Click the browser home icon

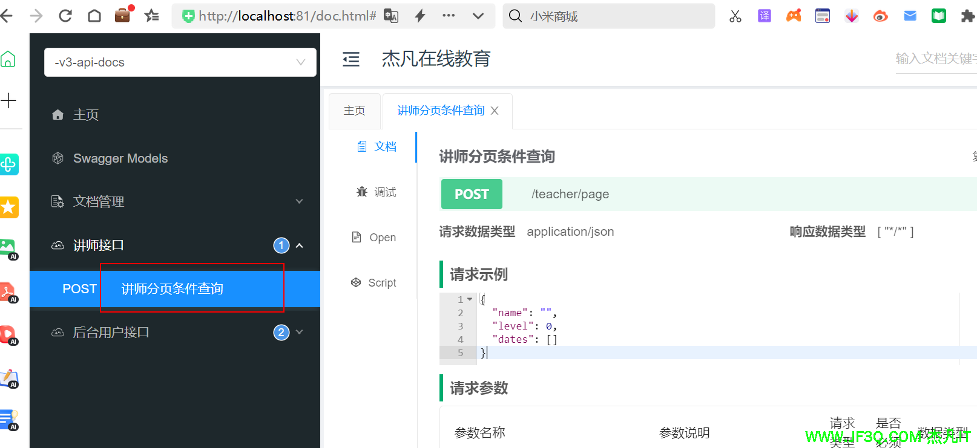click(94, 16)
